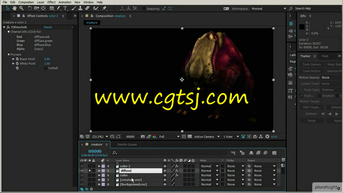Open the Composition menu
This screenshot has width=343, height=193.
(x=26, y=2)
